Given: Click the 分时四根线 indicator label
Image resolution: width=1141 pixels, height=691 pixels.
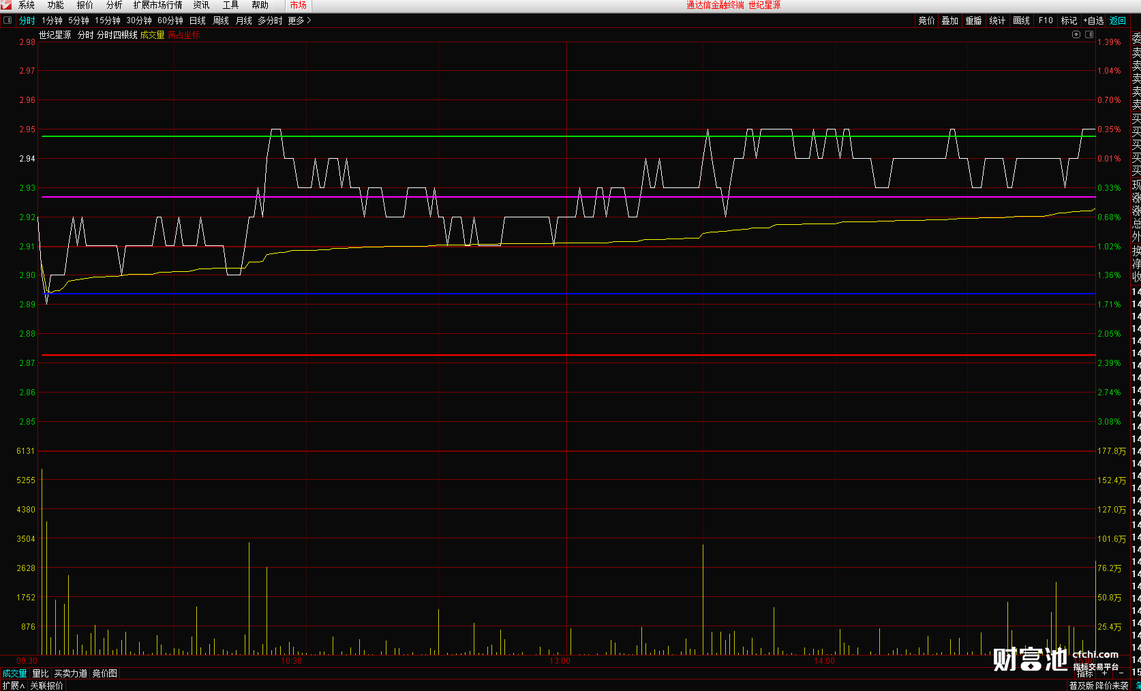Looking at the screenshot, I should coord(117,35).
